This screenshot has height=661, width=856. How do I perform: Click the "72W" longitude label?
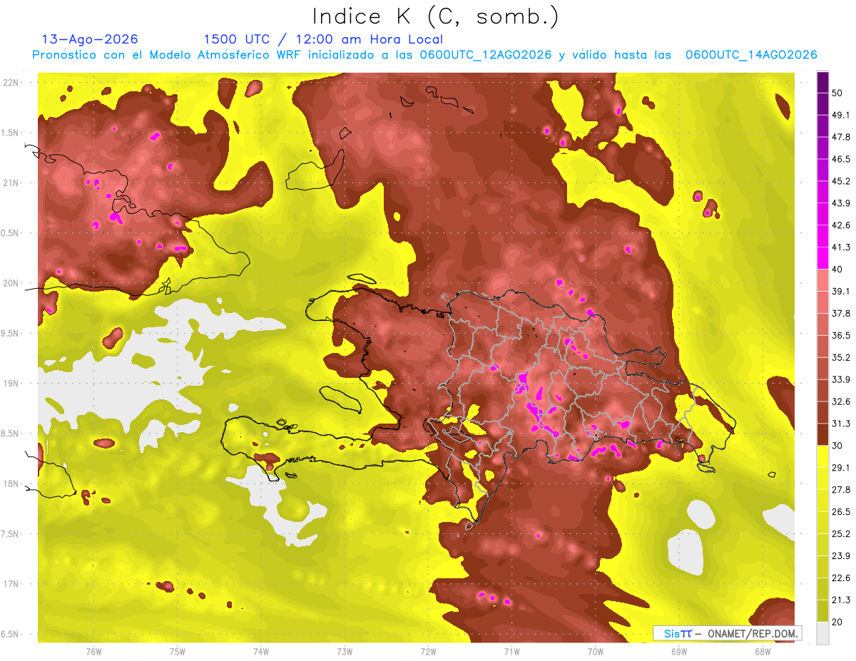[x=428, y=651]
